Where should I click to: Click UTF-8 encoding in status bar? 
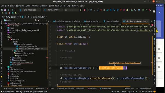pyautogui.click(x=123, y=92)
